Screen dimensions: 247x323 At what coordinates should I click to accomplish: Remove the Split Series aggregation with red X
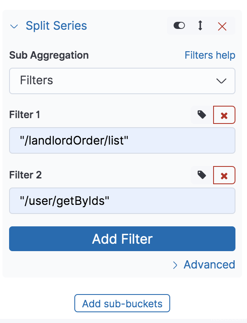222,26
